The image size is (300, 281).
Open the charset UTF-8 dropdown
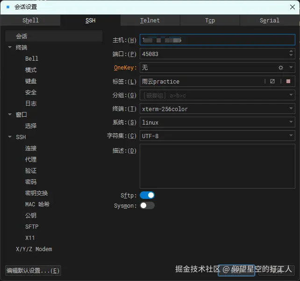(291, 135)
